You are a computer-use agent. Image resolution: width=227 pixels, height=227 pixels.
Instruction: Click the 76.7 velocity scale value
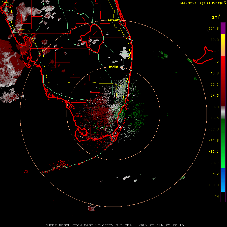(215, 51)
